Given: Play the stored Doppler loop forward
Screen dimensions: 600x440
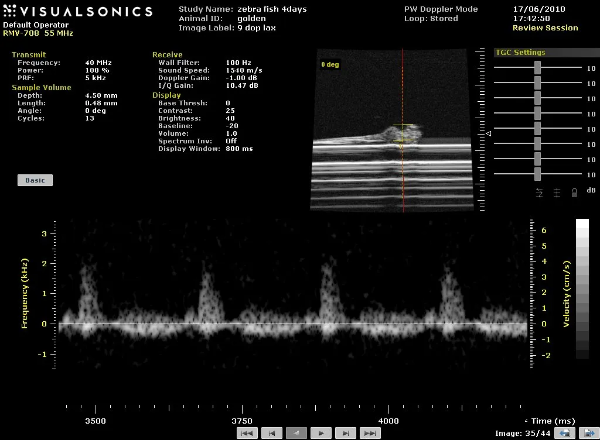Looking at the screenshot, I should tap(321, 433).
